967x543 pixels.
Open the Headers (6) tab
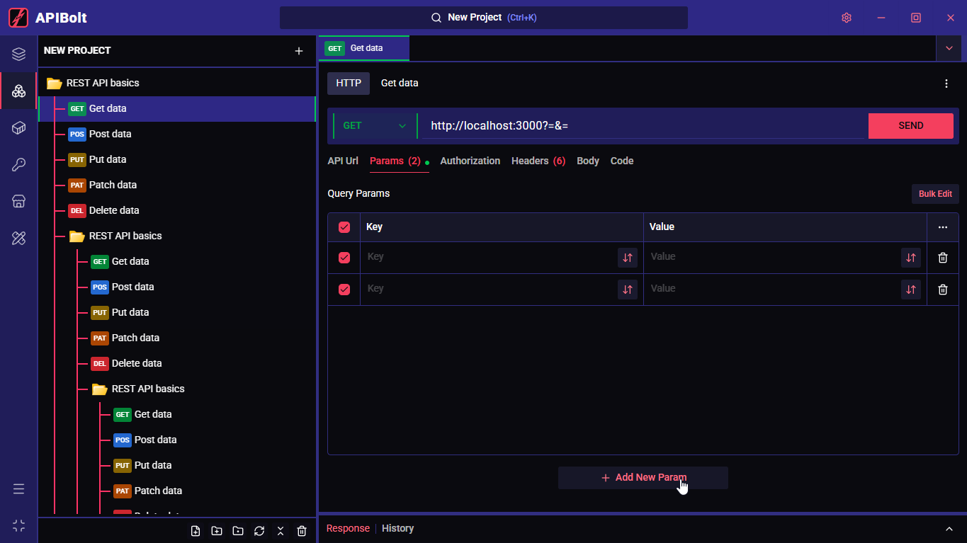[x=538, y=161]
